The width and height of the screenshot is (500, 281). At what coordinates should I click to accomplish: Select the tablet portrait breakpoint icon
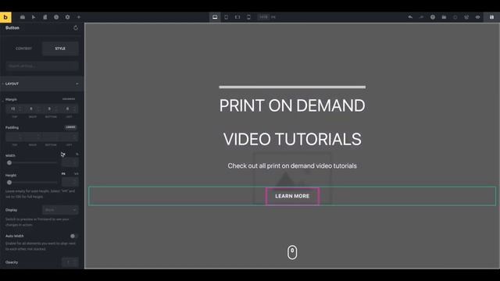pyautogui.click(x=226, y=17)
